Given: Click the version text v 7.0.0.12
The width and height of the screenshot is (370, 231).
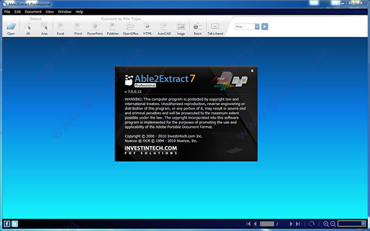Looking at the screenshot, I should [x=133, y=91].
